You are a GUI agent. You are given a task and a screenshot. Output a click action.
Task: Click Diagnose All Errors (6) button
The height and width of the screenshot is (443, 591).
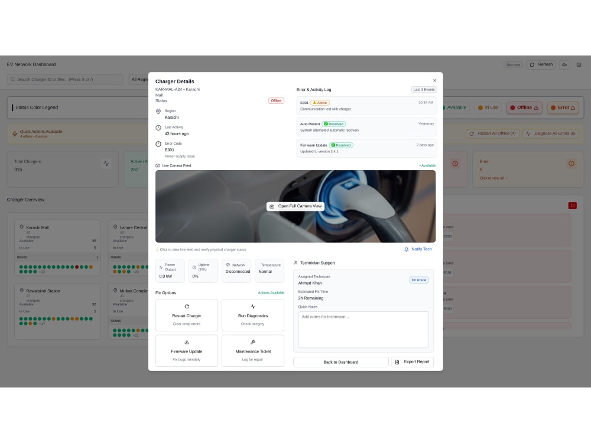coord(551,133)
